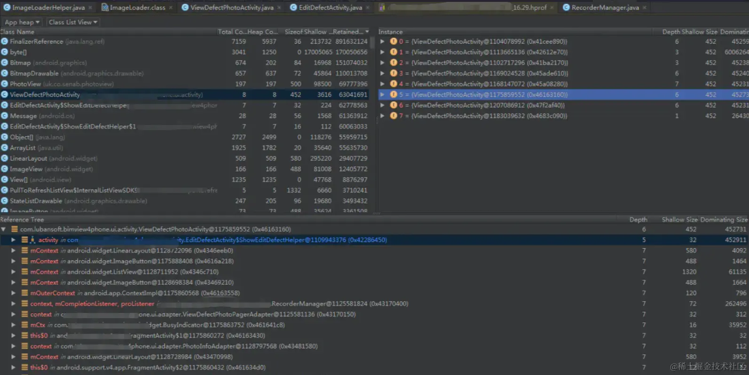Click the field icon of the RecorderManager reference
This screenshot has width=749, height=375.
(24, 304)
